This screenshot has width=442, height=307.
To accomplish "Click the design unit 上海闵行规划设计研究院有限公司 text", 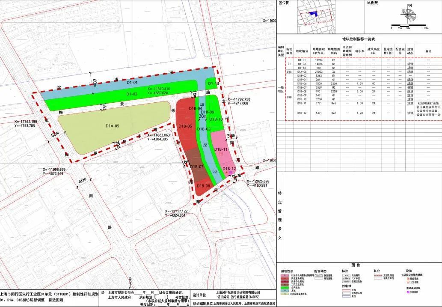I will [238, 293].
